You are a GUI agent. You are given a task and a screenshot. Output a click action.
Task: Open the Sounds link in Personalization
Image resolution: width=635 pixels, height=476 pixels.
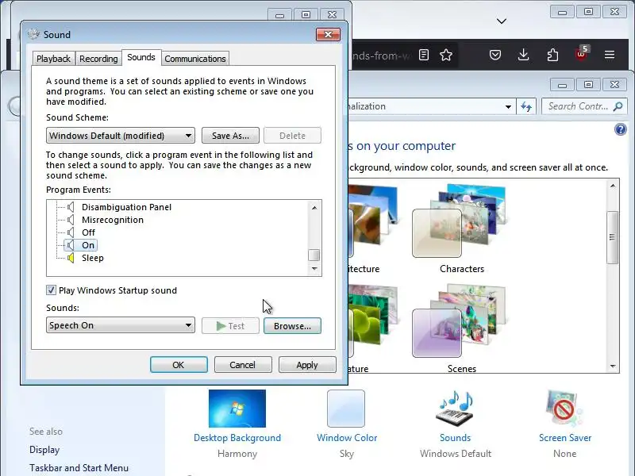pyautogui.click(x=455, y=438)
